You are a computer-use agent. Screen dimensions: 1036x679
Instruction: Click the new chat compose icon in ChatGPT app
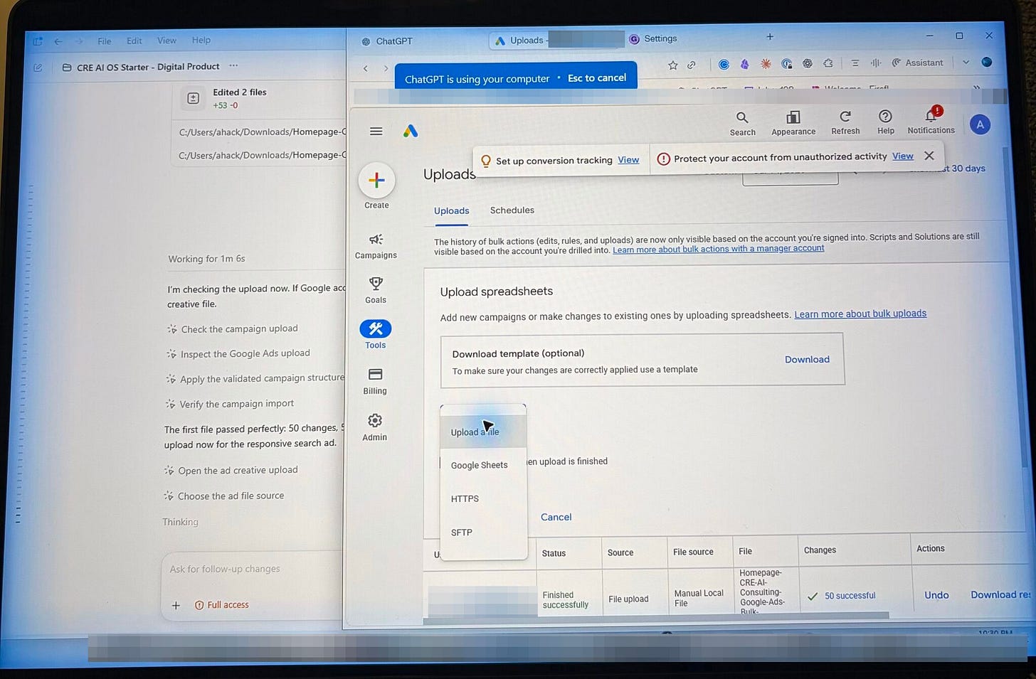coord(38,68)
